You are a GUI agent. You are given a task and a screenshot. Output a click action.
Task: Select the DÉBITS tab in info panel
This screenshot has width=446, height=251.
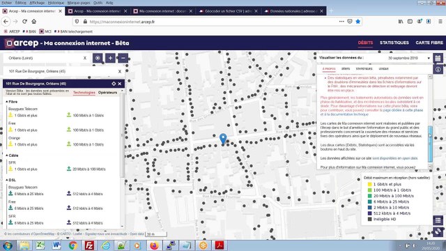click(346, 69)
